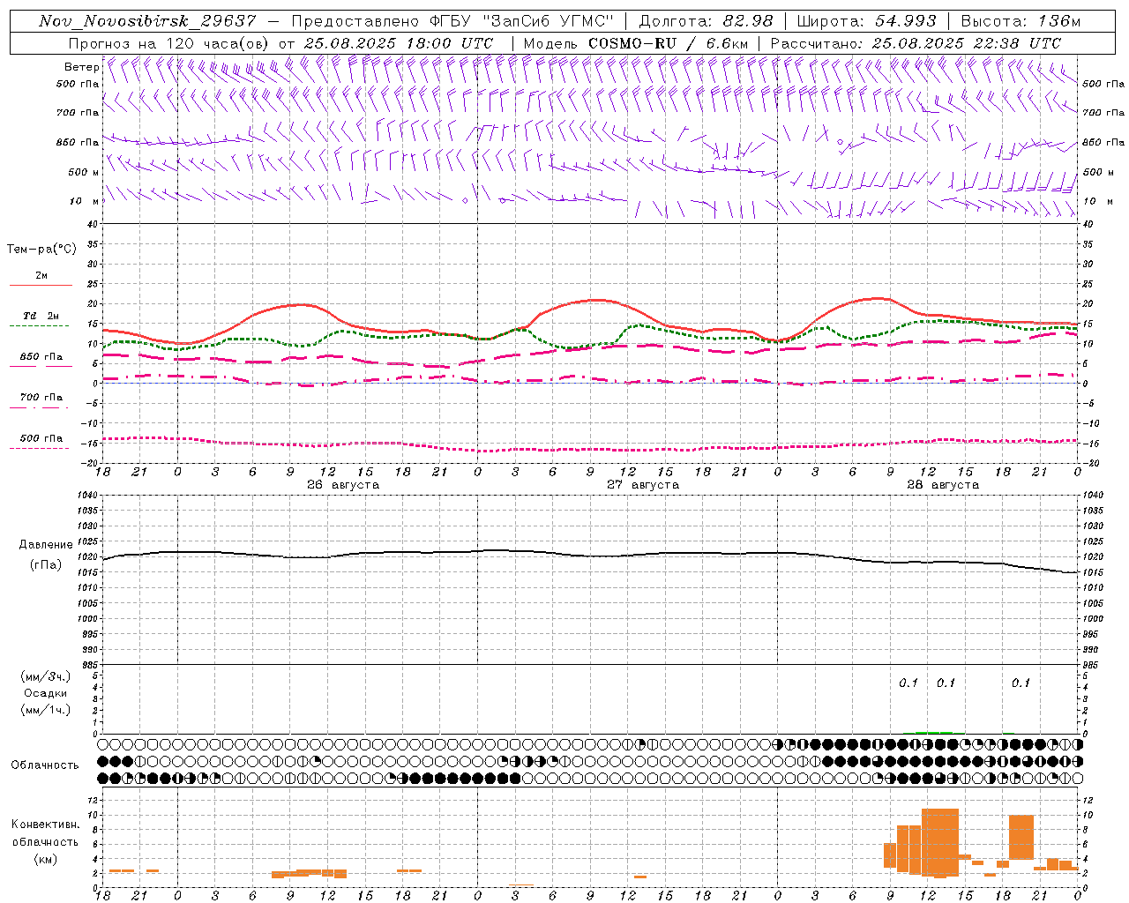Click the 500 м wind level label on left
Image resolution: width=1129 pixels, height=903 pixels.
point(84,172)
